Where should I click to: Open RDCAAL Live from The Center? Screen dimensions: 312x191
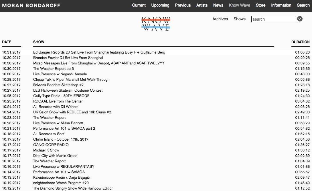(58, 101)
